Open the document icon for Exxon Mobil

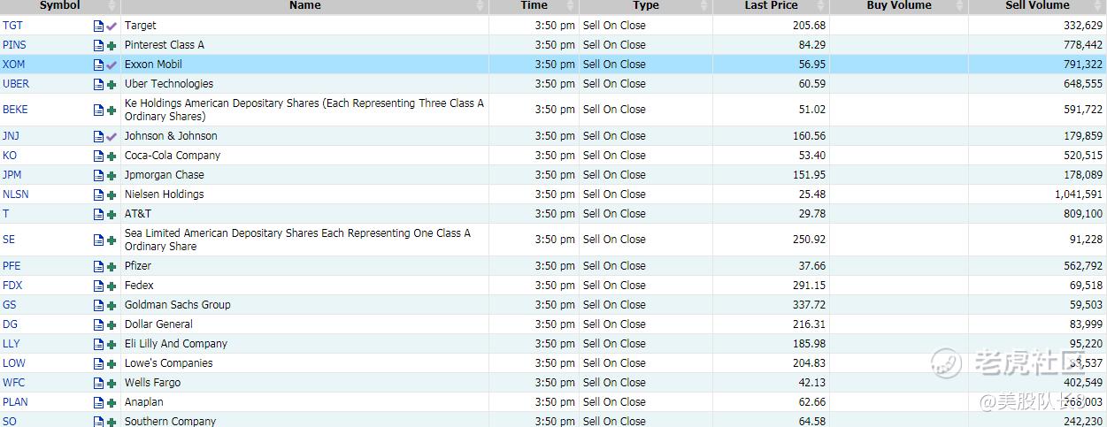[98, 65]
